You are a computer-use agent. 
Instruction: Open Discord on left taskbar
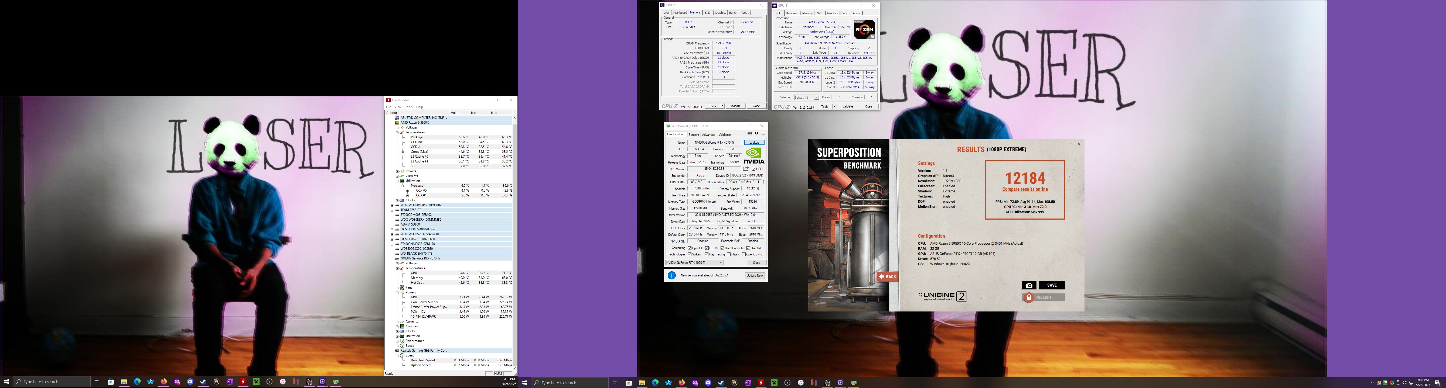point(190,382)
